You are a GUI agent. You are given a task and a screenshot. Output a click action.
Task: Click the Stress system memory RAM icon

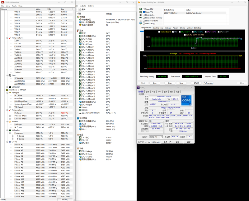[x=141, y=17]
